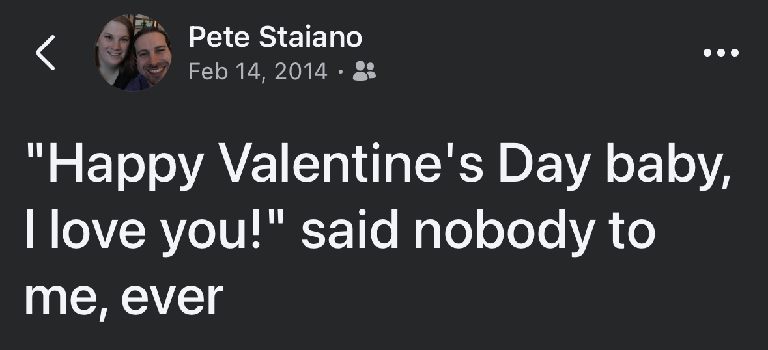Click the friends audience privacy icon
Viewport: 768px width, 350px height.
point(363,72)
